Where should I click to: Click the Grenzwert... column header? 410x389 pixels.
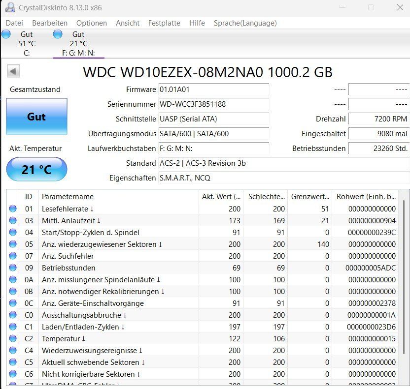pyautogui.click(x=310, y=196)
